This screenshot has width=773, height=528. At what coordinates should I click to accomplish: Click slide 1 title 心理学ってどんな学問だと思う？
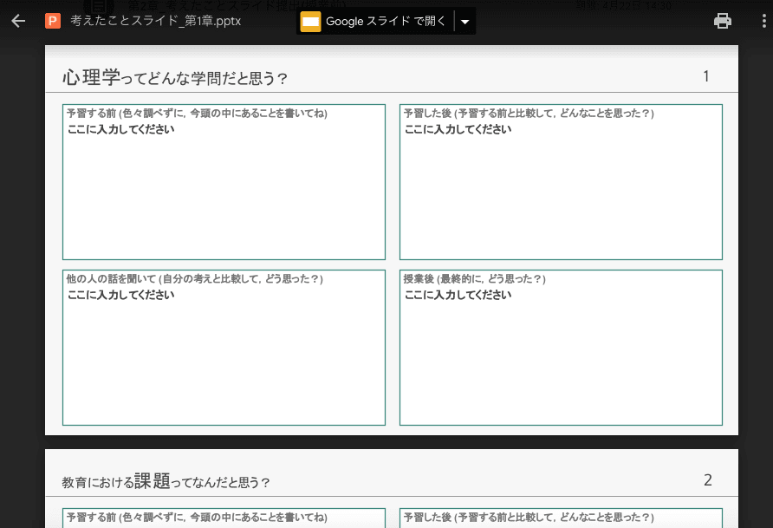pyautogui.click(x=174, y=77)
